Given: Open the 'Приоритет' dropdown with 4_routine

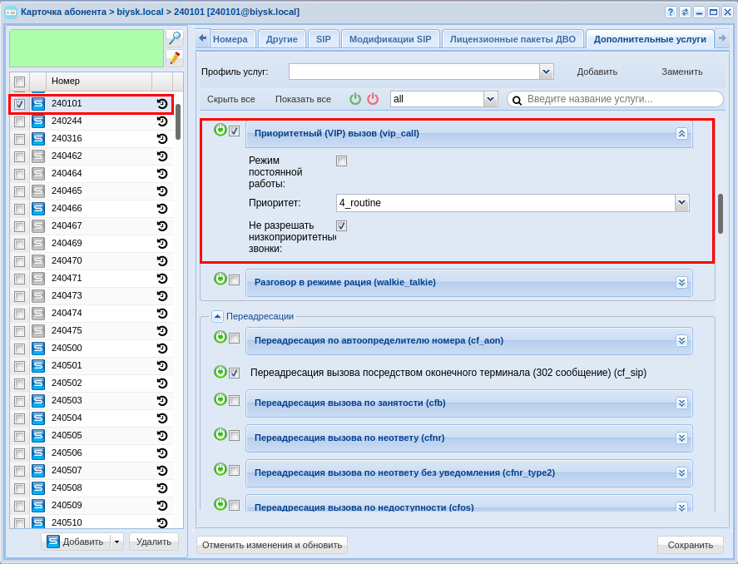Looking at the screenshot, I should pyautogui.click(x=681, y=203).
